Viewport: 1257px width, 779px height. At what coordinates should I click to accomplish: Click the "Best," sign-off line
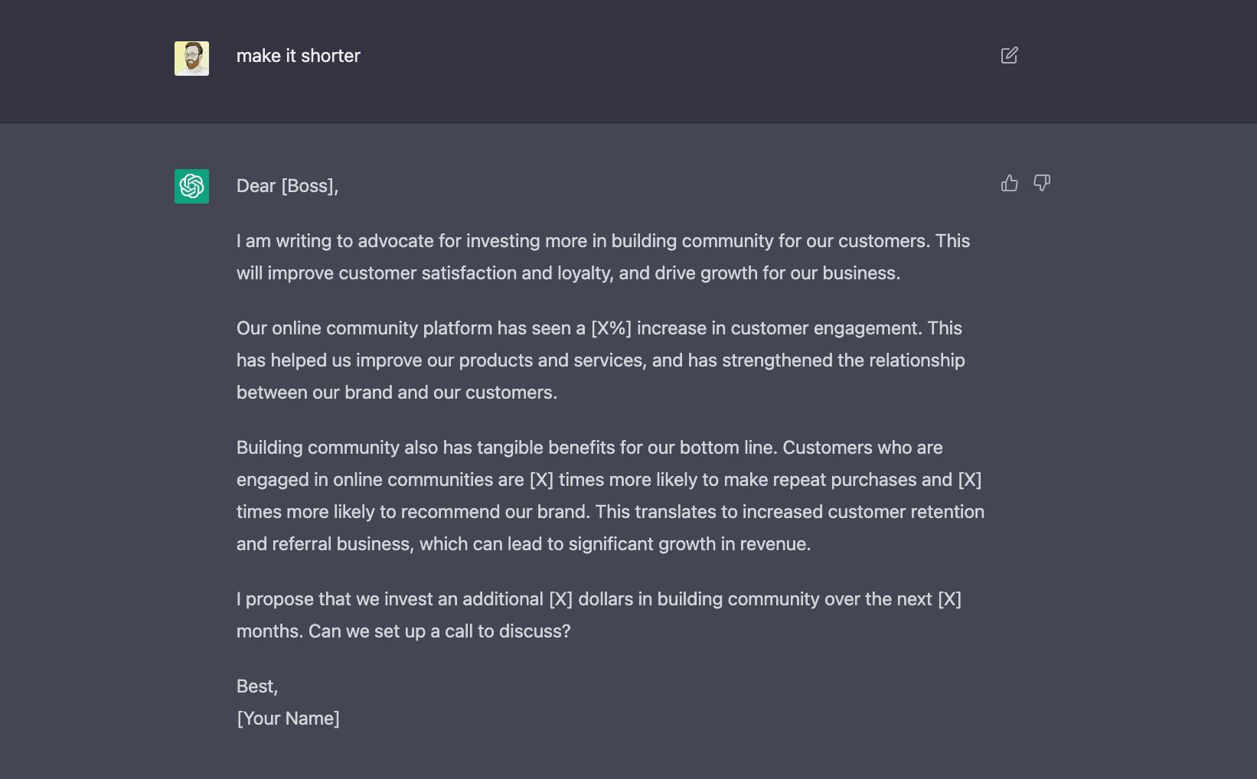[257, 686]
